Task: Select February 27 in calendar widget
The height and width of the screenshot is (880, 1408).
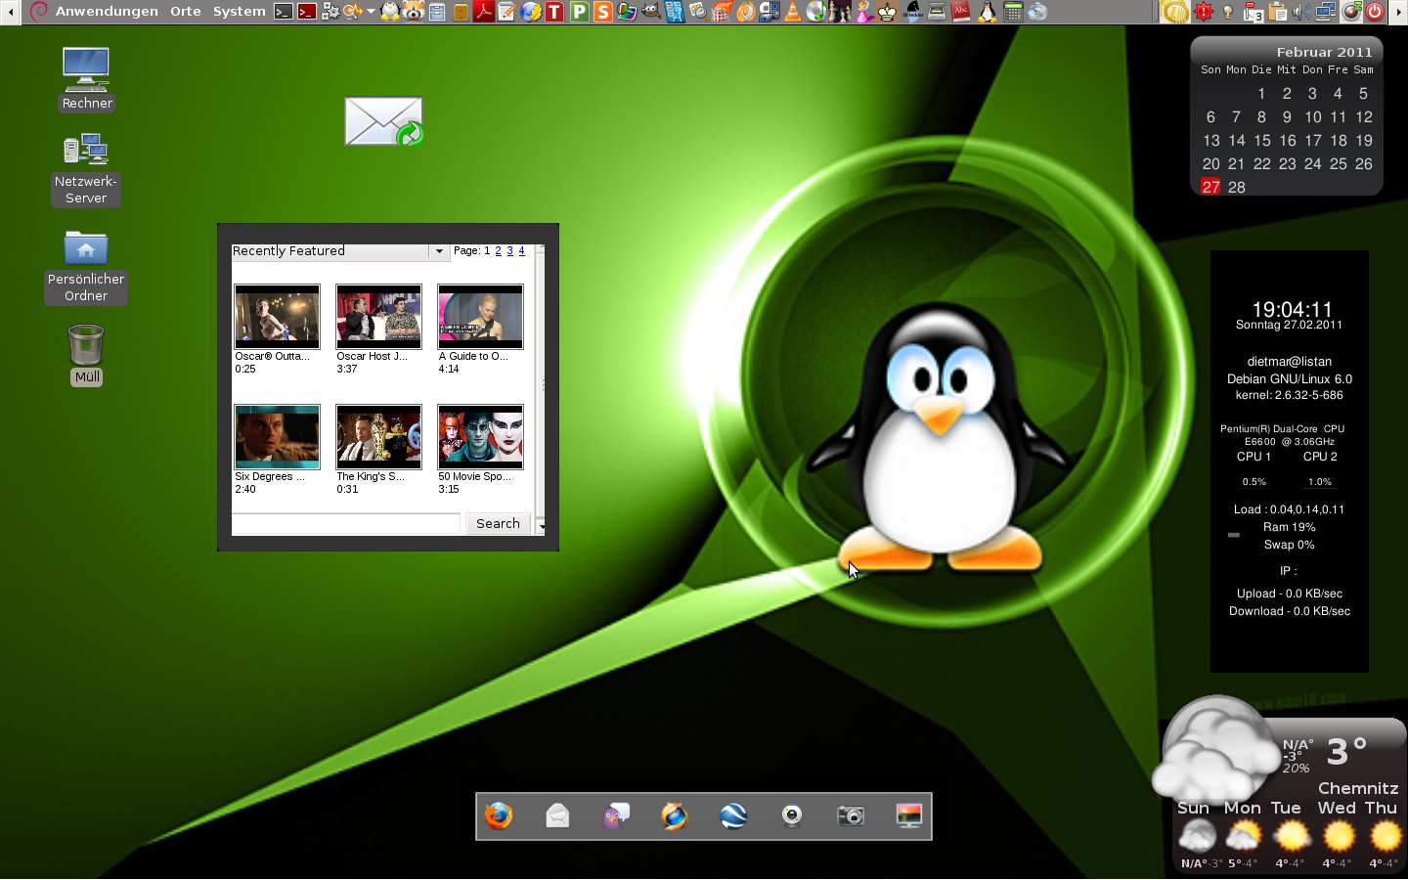Action: pyautogui.click(x=1210, y=187)
